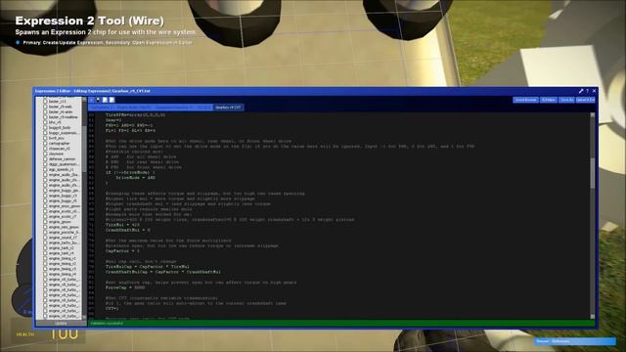The image size is (626, 352).
Task: Toggle the file browser panel arrow icon
Action: pos(91,100)
